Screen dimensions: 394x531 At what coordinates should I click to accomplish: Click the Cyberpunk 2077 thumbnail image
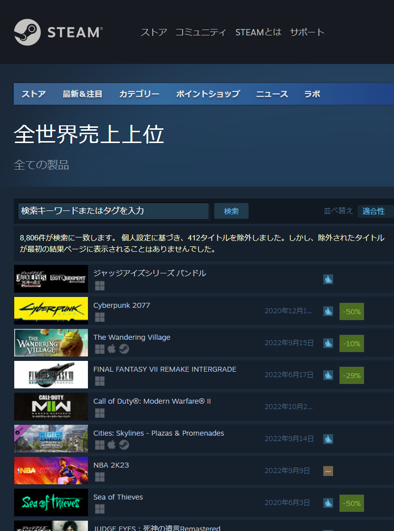[x=51, y=311]
